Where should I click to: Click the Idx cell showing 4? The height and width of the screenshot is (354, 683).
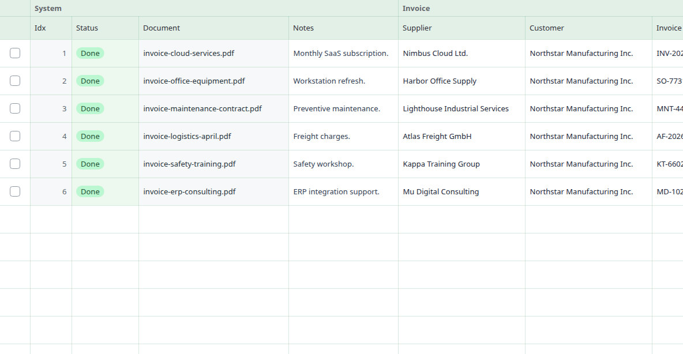pos(51,136)
